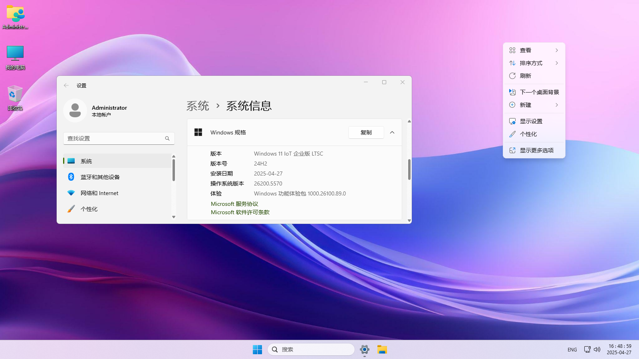Click the content pane vertical scrollbar thumb
The image size is (639, 359).
(409, 170)
